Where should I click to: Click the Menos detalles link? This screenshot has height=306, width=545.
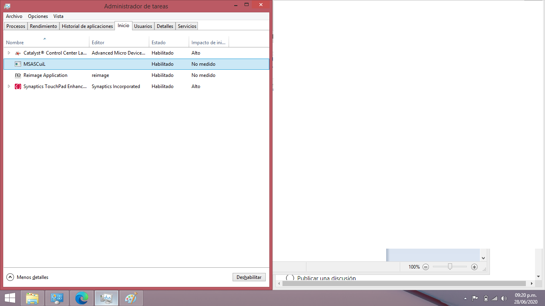coord(32,277)
